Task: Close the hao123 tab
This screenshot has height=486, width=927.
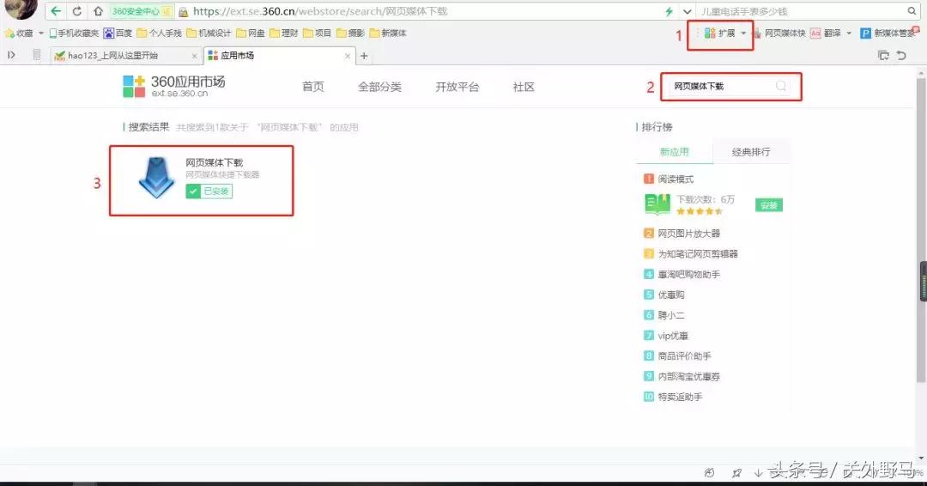Action: [195, 56]
